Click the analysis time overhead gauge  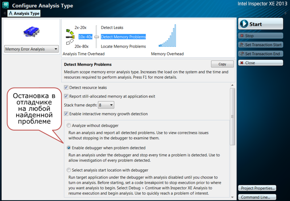click(x=70, y=37)
